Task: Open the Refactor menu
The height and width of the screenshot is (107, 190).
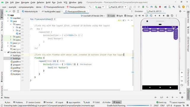Action: [40, 2]
